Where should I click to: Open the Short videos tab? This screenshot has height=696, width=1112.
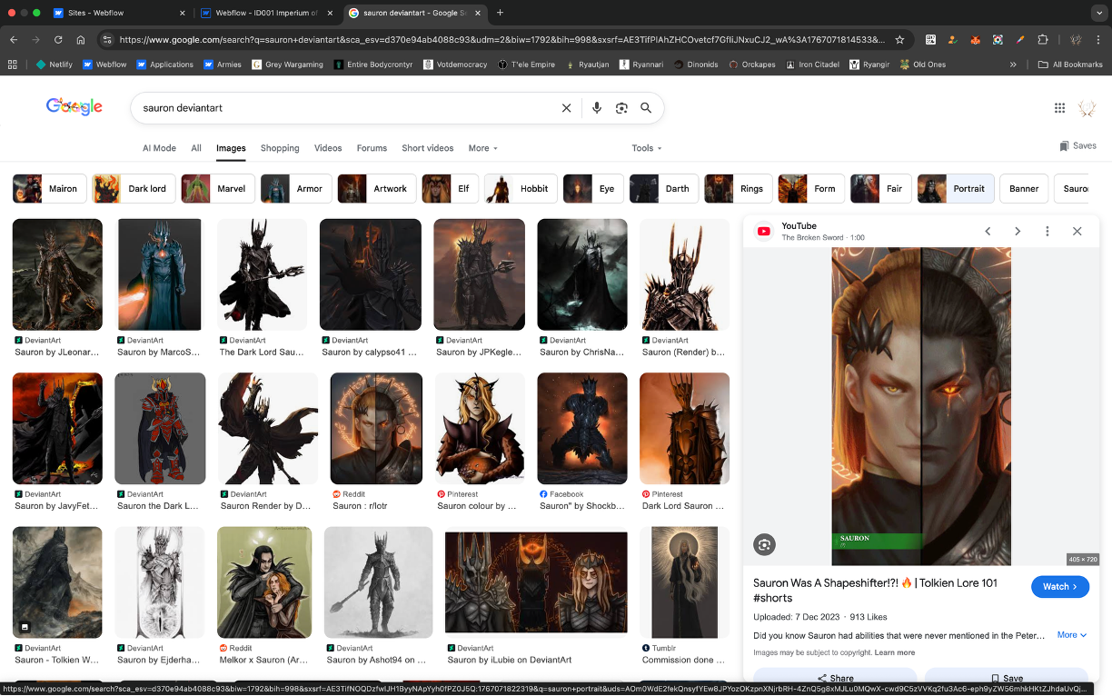coord(428,148)
